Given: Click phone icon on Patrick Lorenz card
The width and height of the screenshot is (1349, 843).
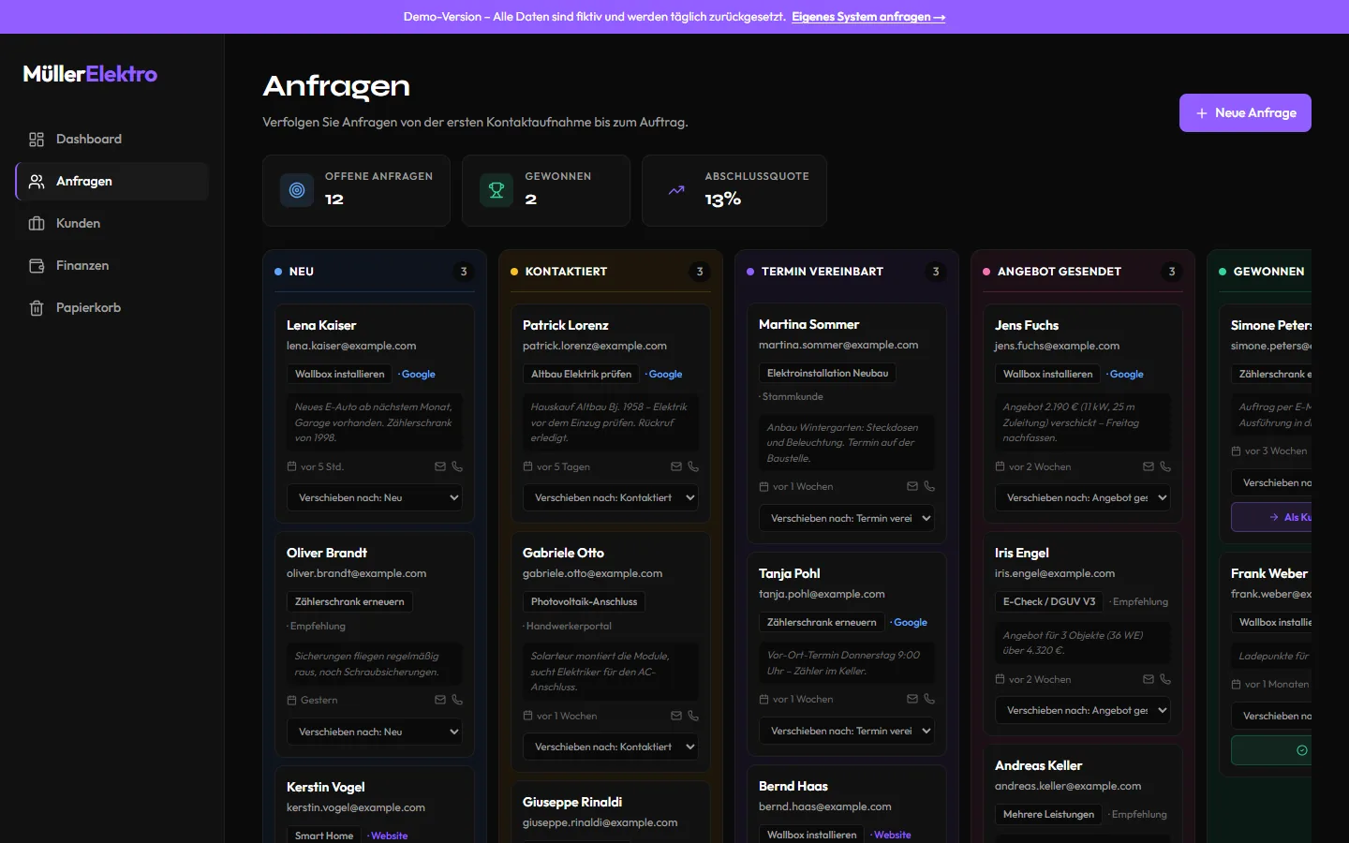Looking at the screenshot, I should tap(693, 466).
